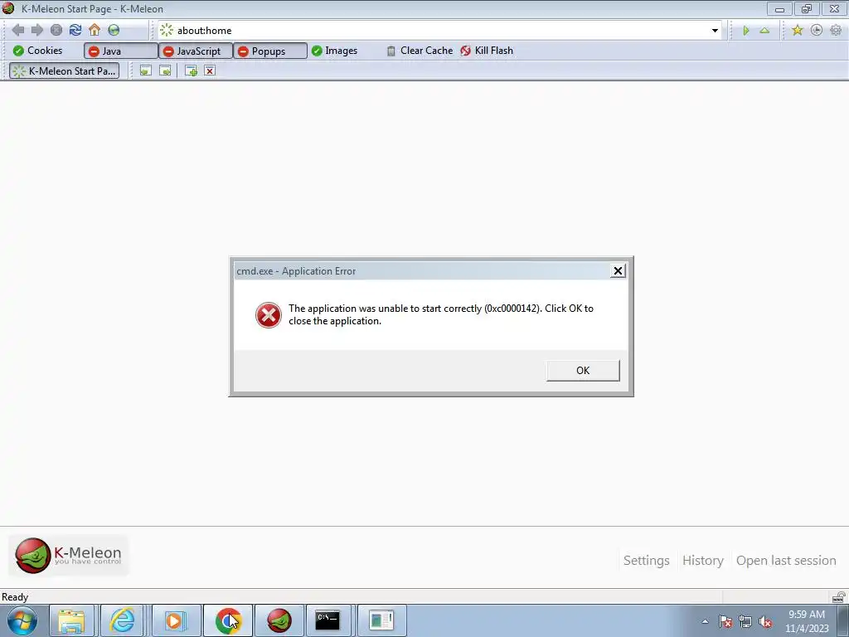
Task: Click Open last session link
Action: [x=786, y=560]
